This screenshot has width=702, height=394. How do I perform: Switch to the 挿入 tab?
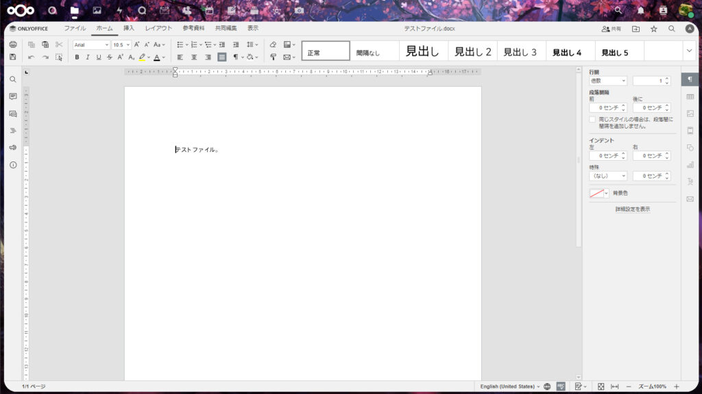(129, 28)
